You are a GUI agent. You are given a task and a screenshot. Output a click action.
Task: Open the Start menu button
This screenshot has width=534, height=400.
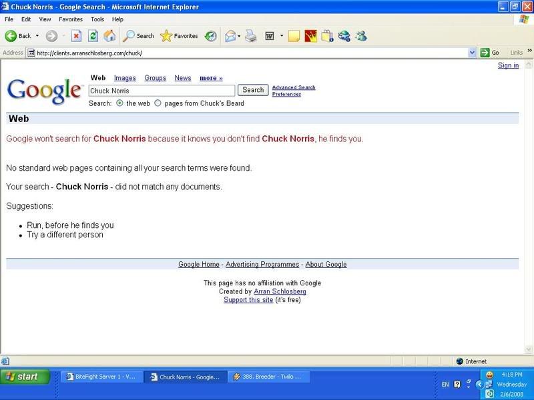[x=25, y=377]
